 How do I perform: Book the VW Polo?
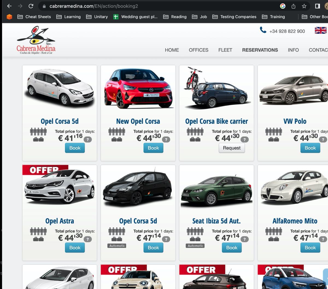click(310, 148)
